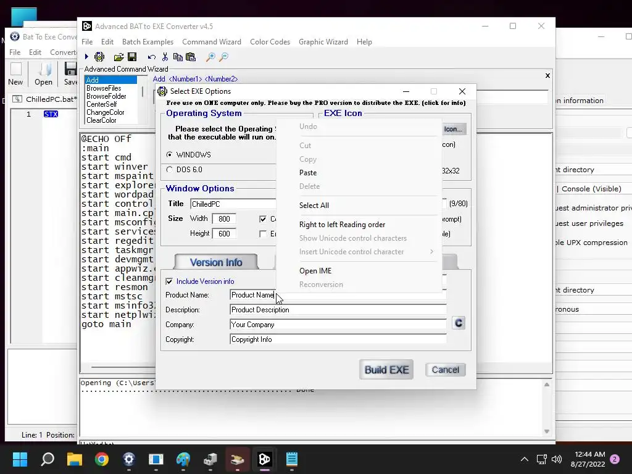Click the window Title field ChilledPC
This screenshot has width=632, height=474.
(x=233, y=204)
